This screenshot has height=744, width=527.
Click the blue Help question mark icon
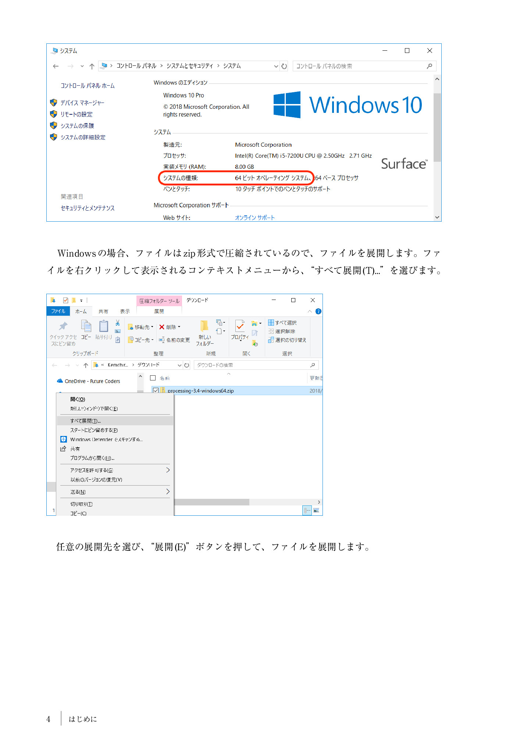point(318,311)
